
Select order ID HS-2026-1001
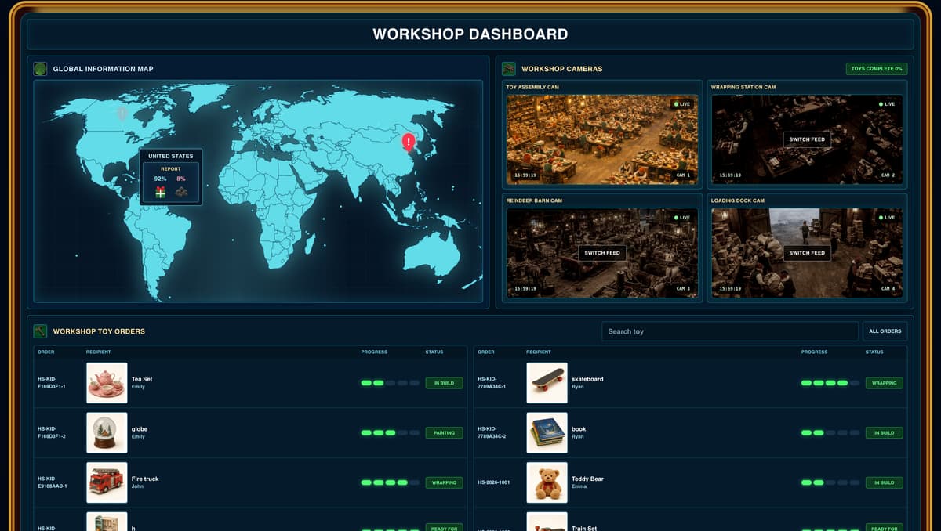[494, 482]
